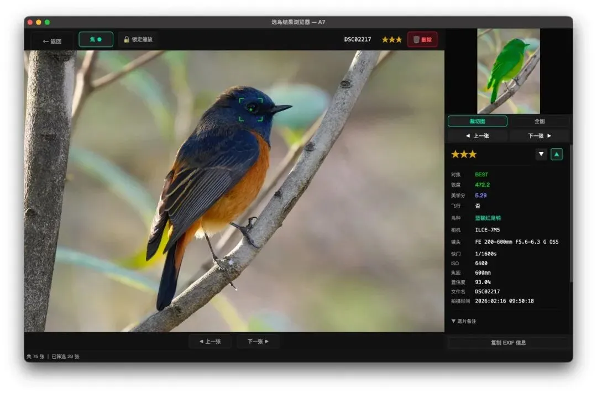Delete the photo with the red 删除 button
The width and height of the screenshot is (597, 394).
(x=422, y=40)
